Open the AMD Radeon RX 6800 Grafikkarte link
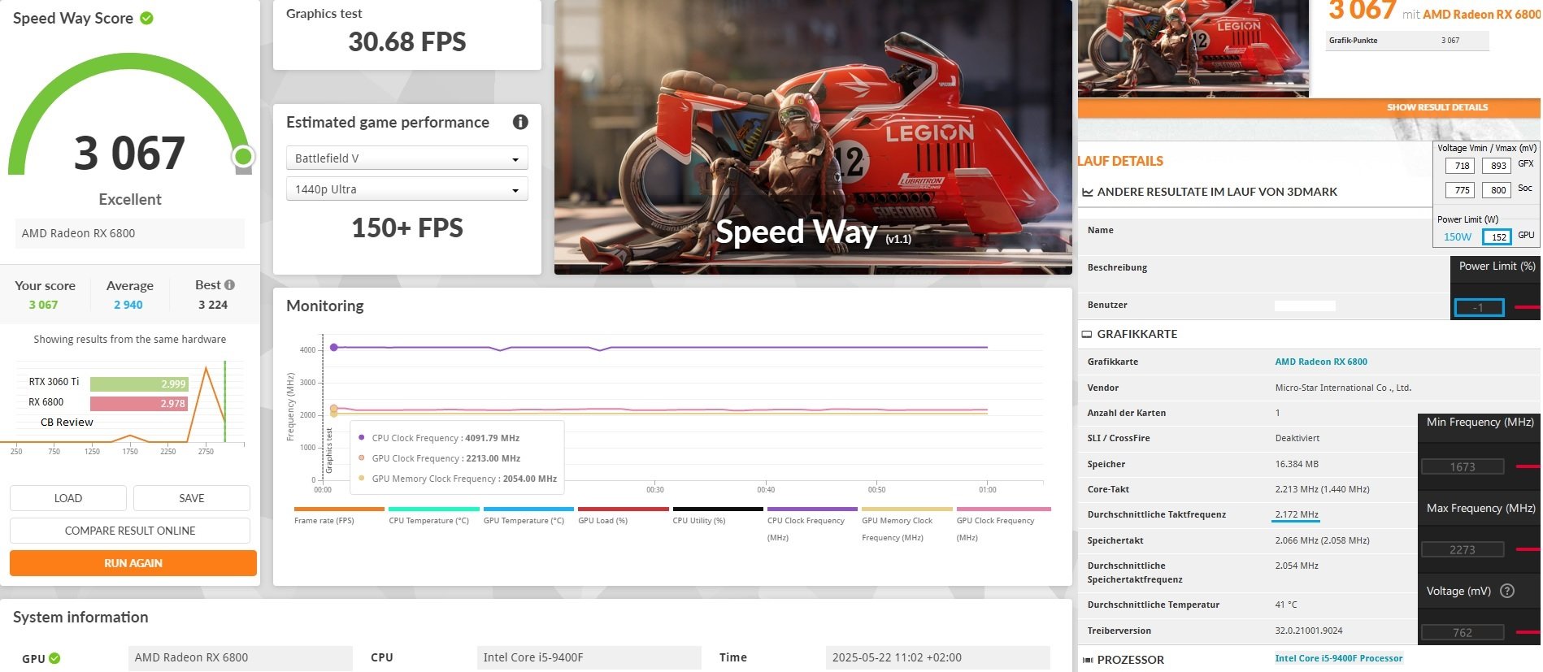Viewport: 1543px width, 672px height. click(x=1321, y=362)
